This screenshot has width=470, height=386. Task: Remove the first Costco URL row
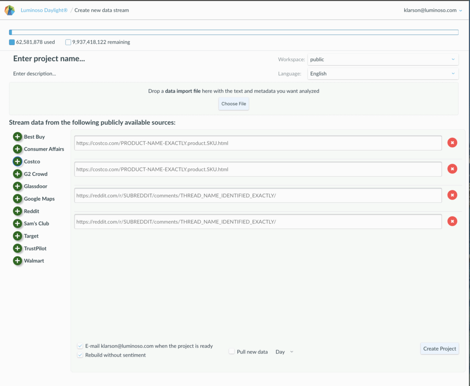point(452,143)
